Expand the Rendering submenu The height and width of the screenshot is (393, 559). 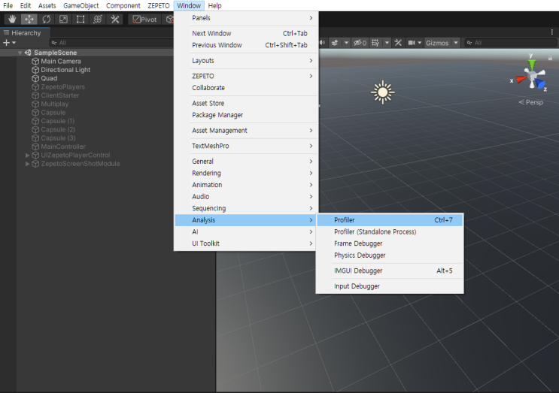[x=246, y=173]
